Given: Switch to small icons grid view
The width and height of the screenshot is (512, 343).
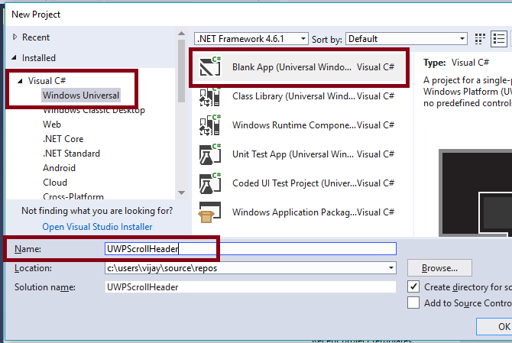Looking at the screenshot, I should tap(480, 39).
